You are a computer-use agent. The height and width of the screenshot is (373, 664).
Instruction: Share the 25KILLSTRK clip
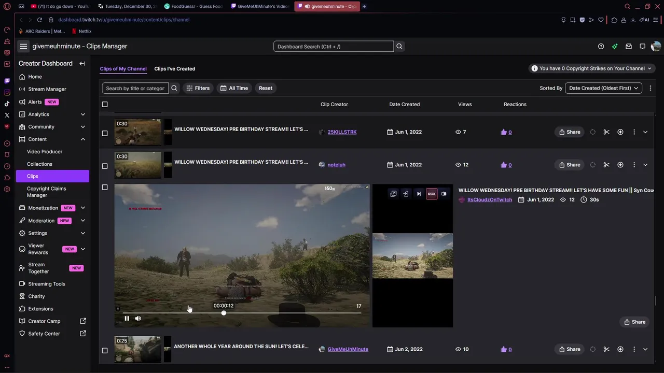coord(570,132)
